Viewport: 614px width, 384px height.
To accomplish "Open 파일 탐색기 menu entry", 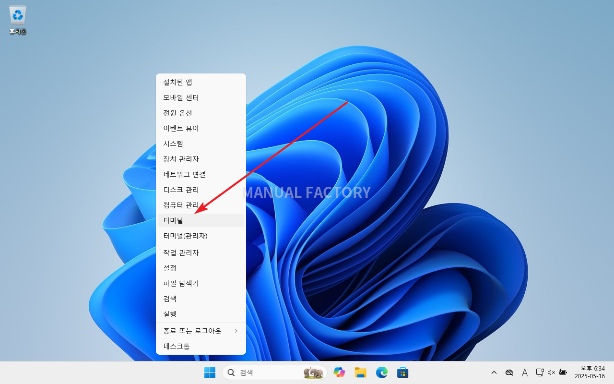I will coord(201,284).
